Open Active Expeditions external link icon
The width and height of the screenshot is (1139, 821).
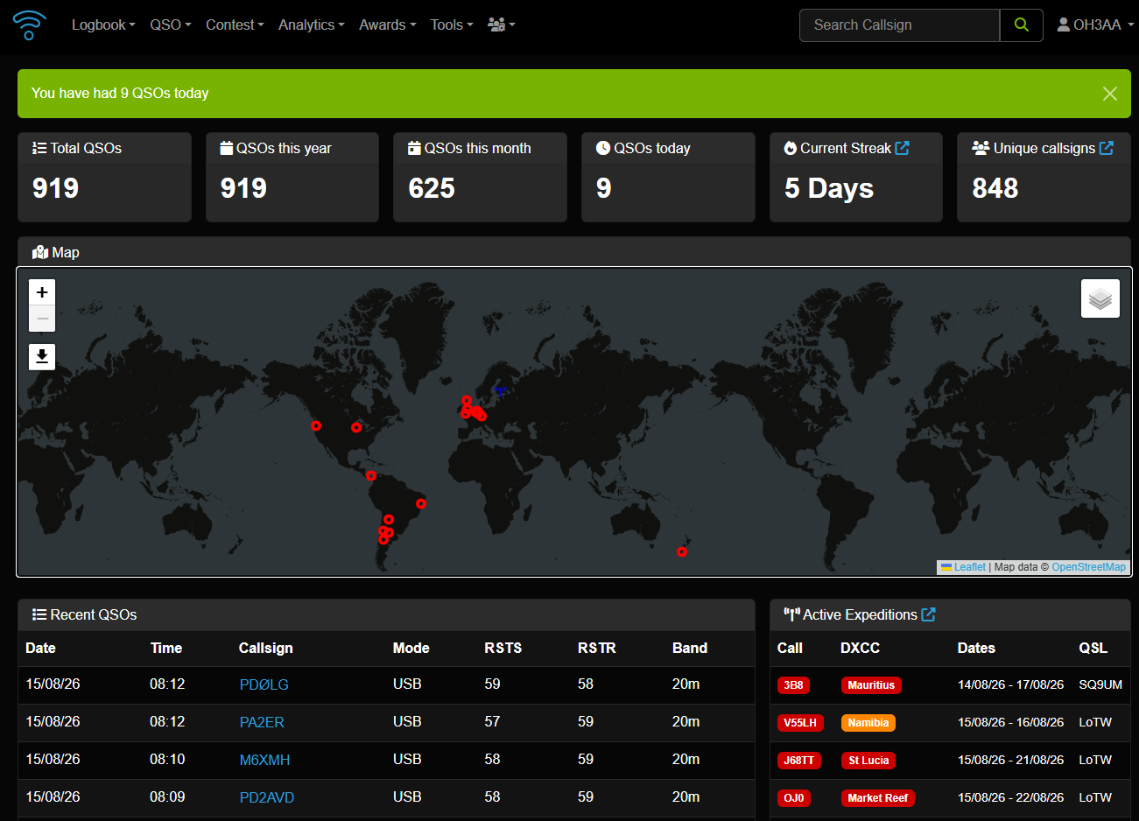[x=929, y=614]
